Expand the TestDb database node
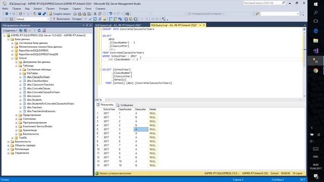The width and height of the screenshot is (324, 182). tap(12, 138)
